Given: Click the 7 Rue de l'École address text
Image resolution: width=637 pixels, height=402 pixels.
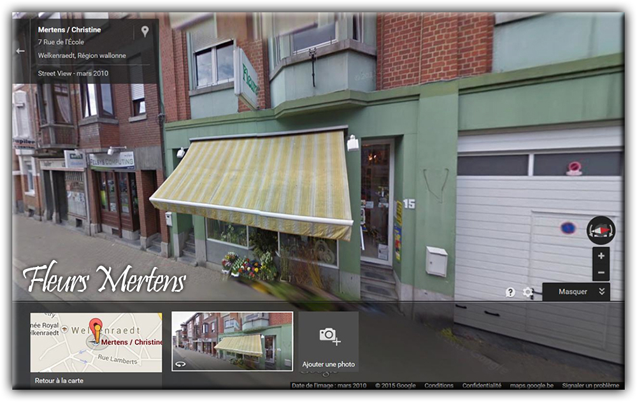Looking at the screenshot, I should point(61,42).
